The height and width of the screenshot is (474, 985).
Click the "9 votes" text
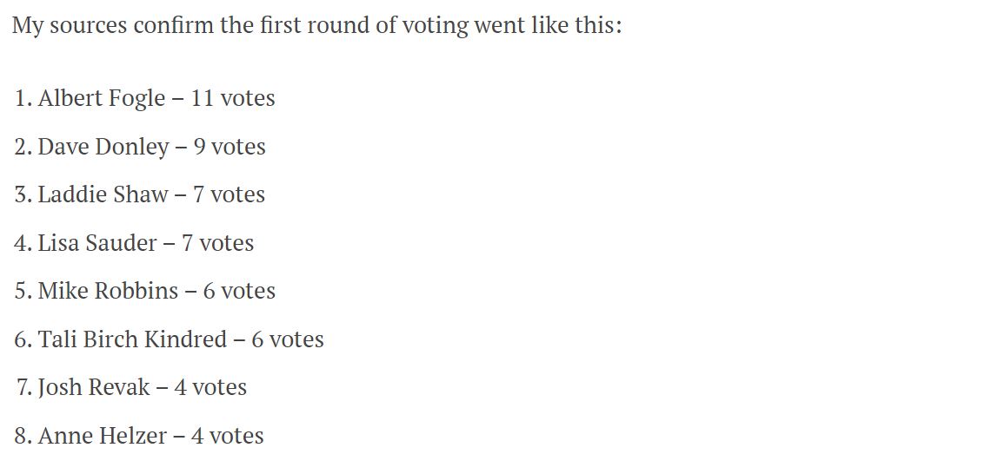tap(230, 147)
